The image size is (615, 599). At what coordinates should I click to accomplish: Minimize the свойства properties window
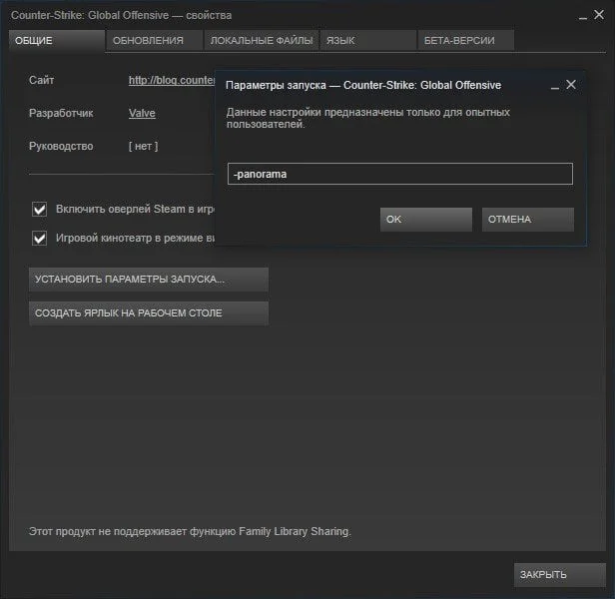pyautogui.click(x=583, y=17)
